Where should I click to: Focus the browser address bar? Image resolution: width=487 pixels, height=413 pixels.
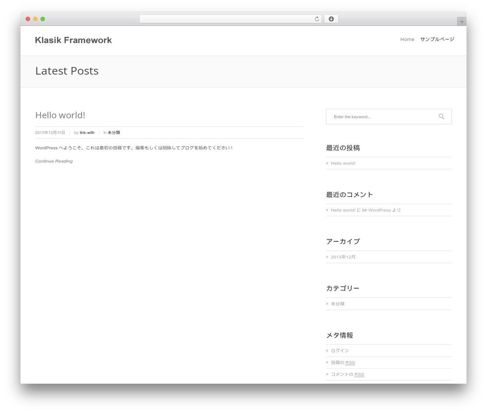[230, 19]
